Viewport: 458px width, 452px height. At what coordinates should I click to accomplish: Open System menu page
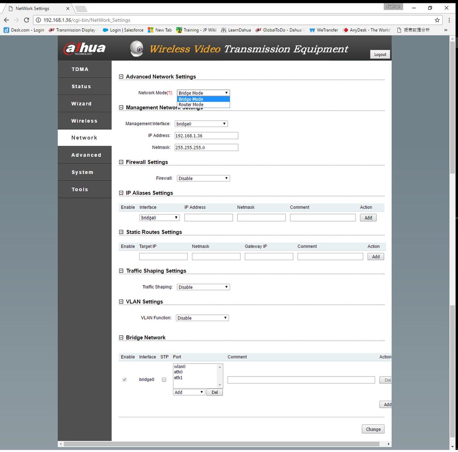84,172
